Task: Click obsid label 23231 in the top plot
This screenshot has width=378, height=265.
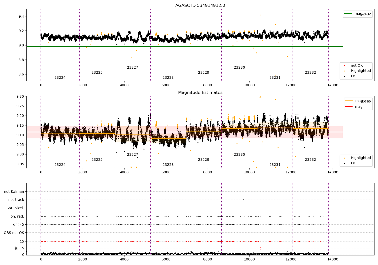Action: [275, 78]
